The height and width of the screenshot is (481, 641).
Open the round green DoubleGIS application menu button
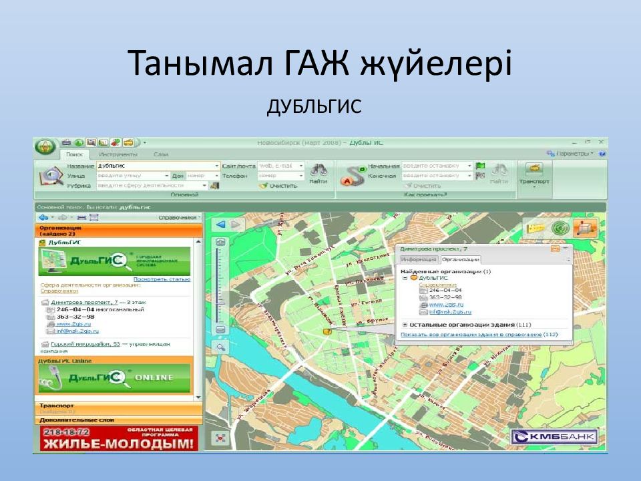(45, 146)
